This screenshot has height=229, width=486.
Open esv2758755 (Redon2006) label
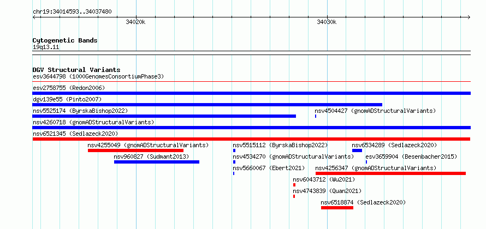click(x=69, y=88)
